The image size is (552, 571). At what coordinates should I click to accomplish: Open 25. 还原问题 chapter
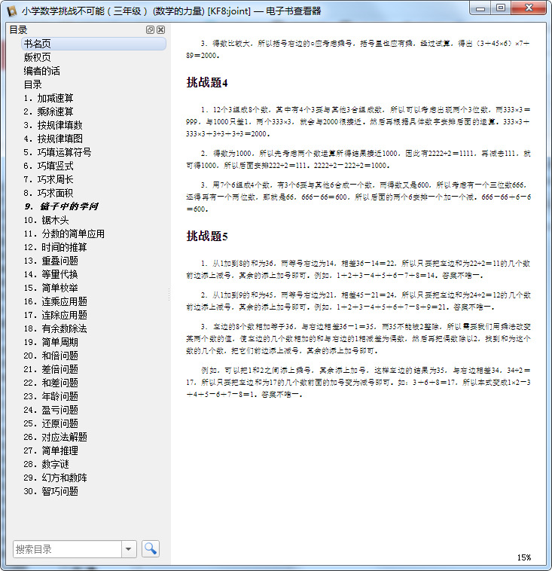[51, 423]
